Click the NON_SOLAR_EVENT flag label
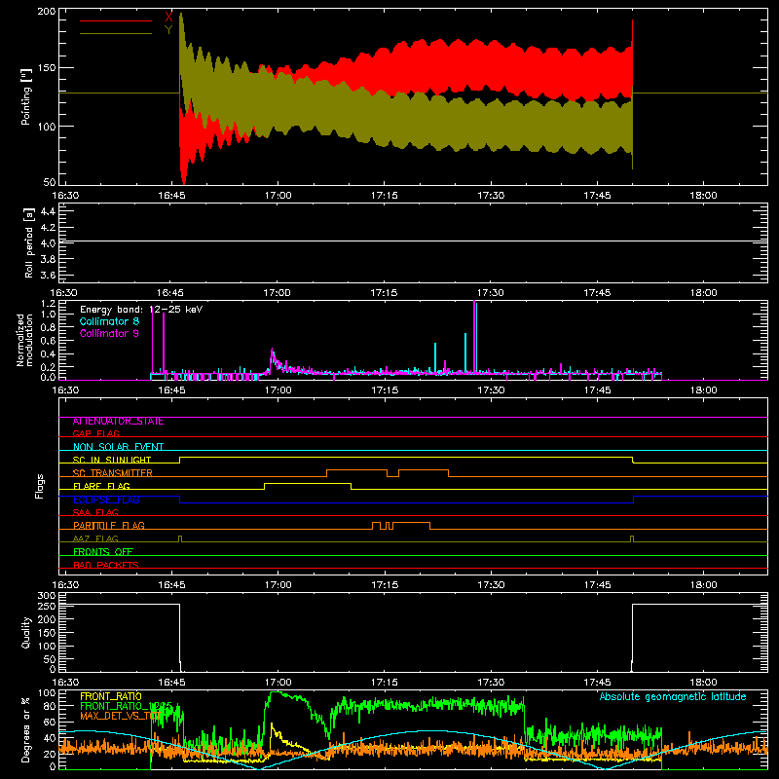 pyautogui.click(x=118, y=447)
